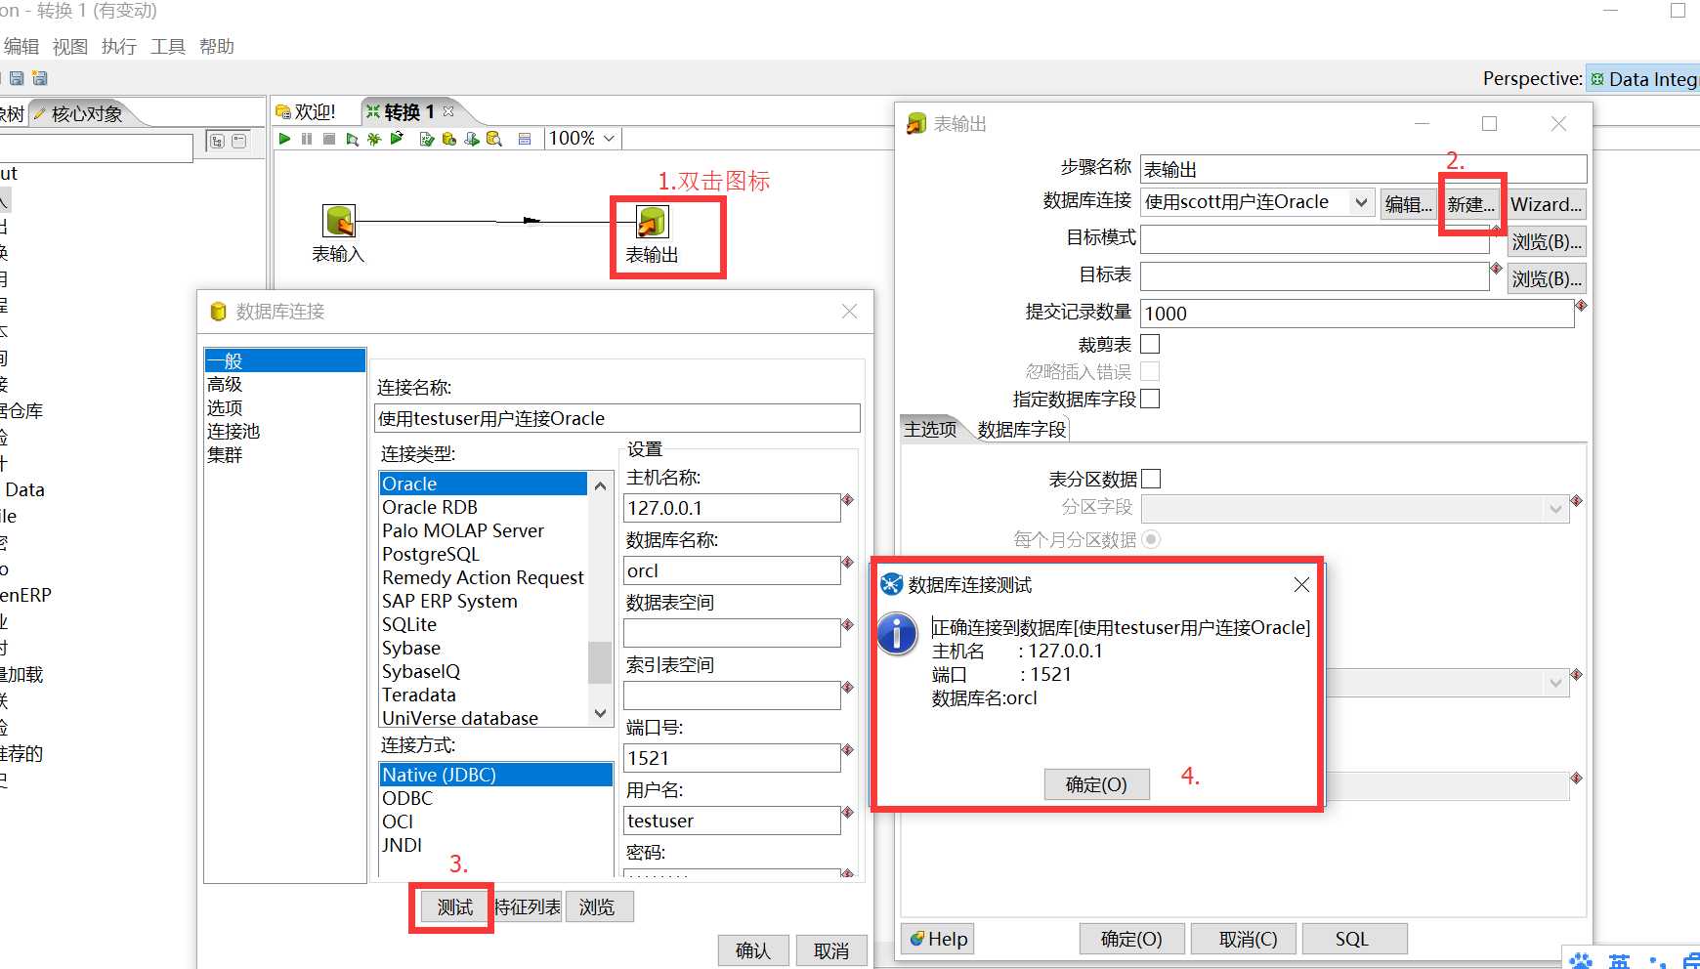Click the 编辑... button for database connection
The image size is (1700, 969).
tap(1409, 204)
